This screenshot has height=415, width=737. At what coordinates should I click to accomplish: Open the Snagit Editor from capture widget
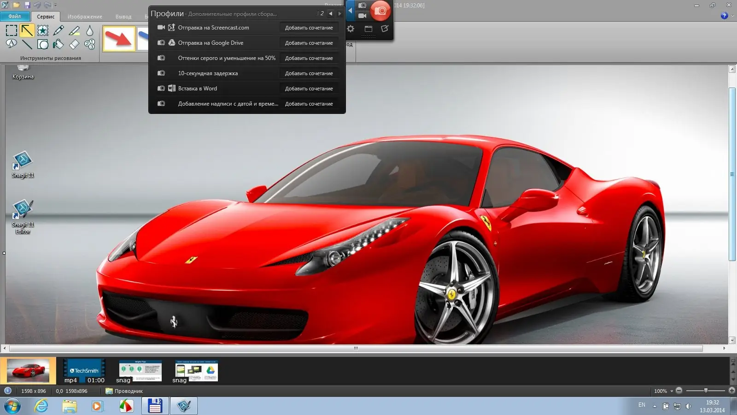[385, 29]
